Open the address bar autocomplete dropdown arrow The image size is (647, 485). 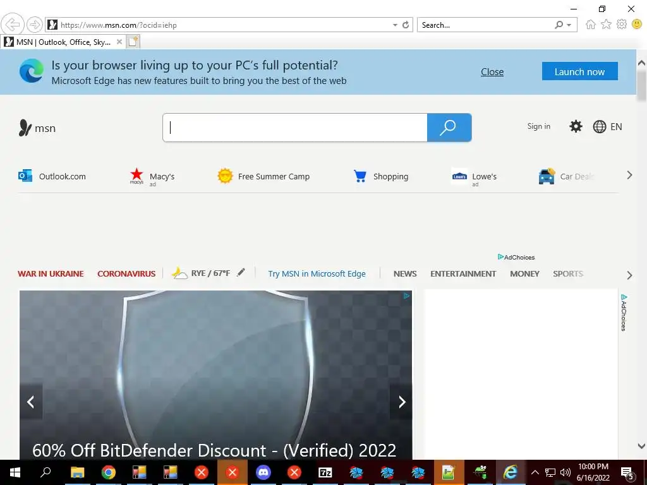tap(395, 25)
